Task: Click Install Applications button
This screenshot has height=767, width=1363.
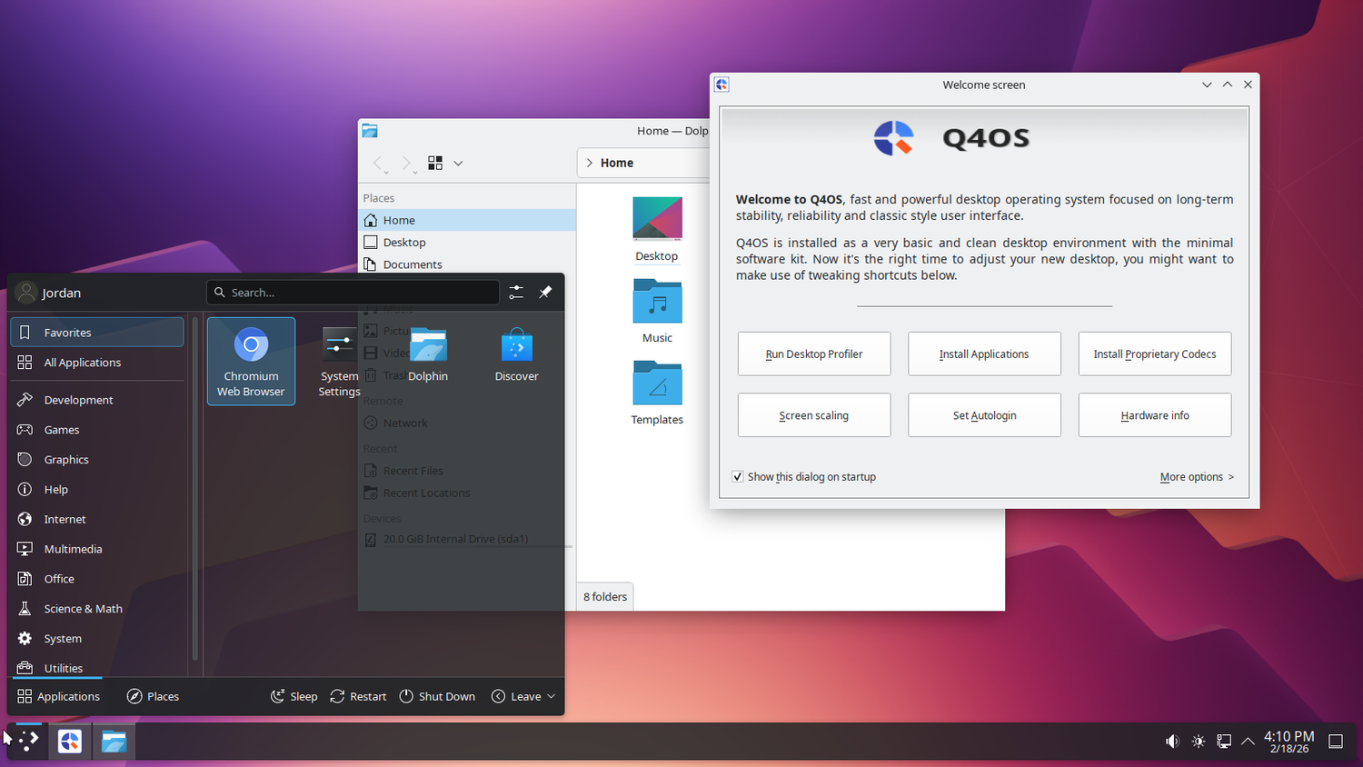Action: [984, 354]
